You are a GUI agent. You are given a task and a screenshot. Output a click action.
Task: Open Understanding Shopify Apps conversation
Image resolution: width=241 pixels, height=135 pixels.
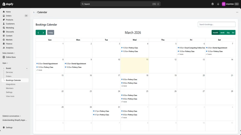click(14, 120)
